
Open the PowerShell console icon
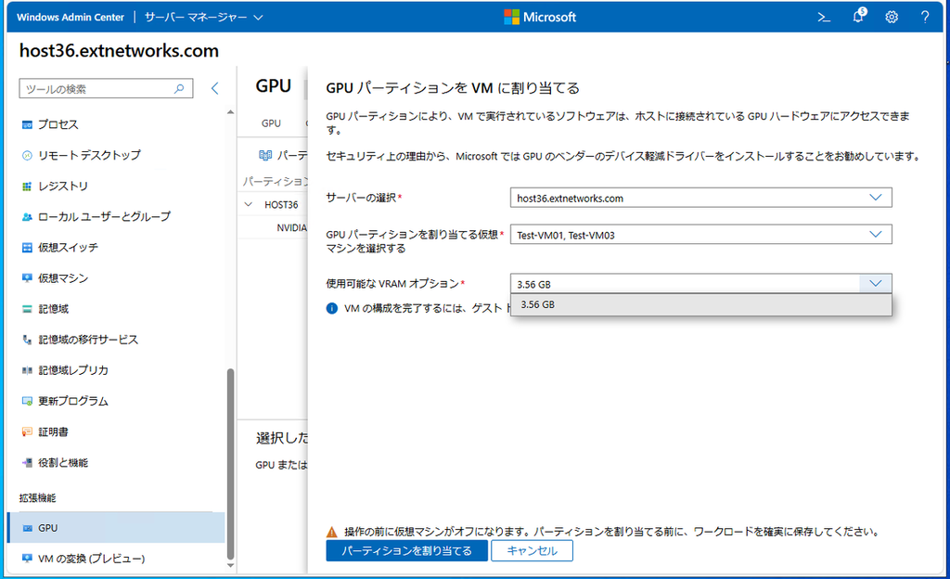point(824,17)
